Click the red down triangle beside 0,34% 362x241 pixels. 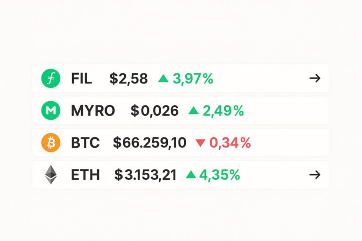click(200, 143)
